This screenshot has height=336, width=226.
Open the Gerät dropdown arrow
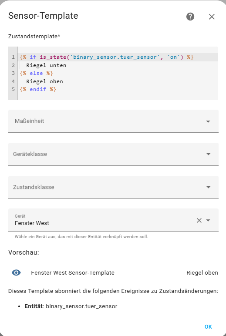point(208,220)
